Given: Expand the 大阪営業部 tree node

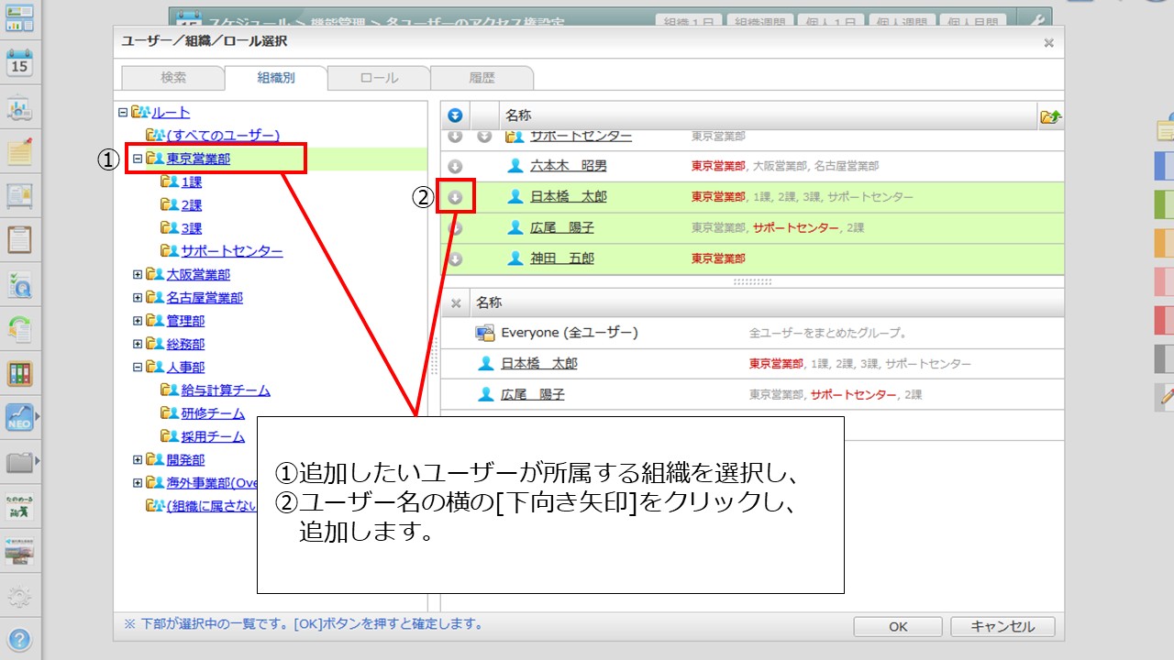Looking at the screenshot, I should point(138,274).
